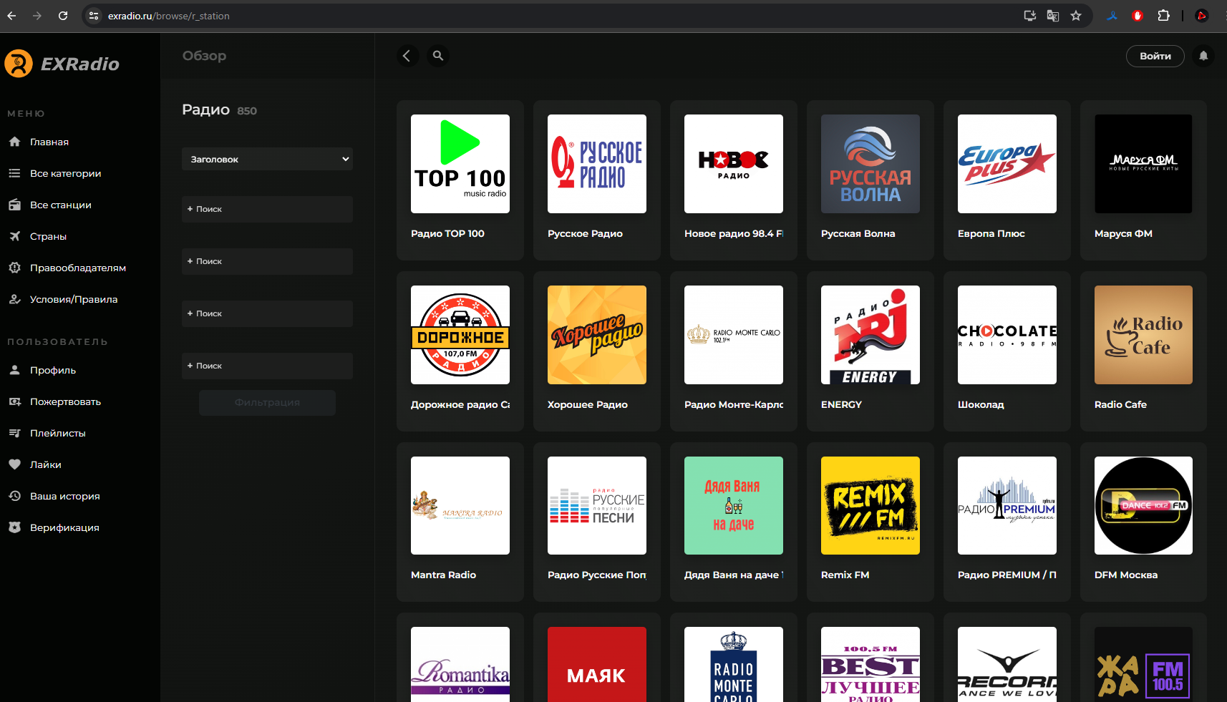
Task: Open the Главная home icon
Action: pos(14,142)
